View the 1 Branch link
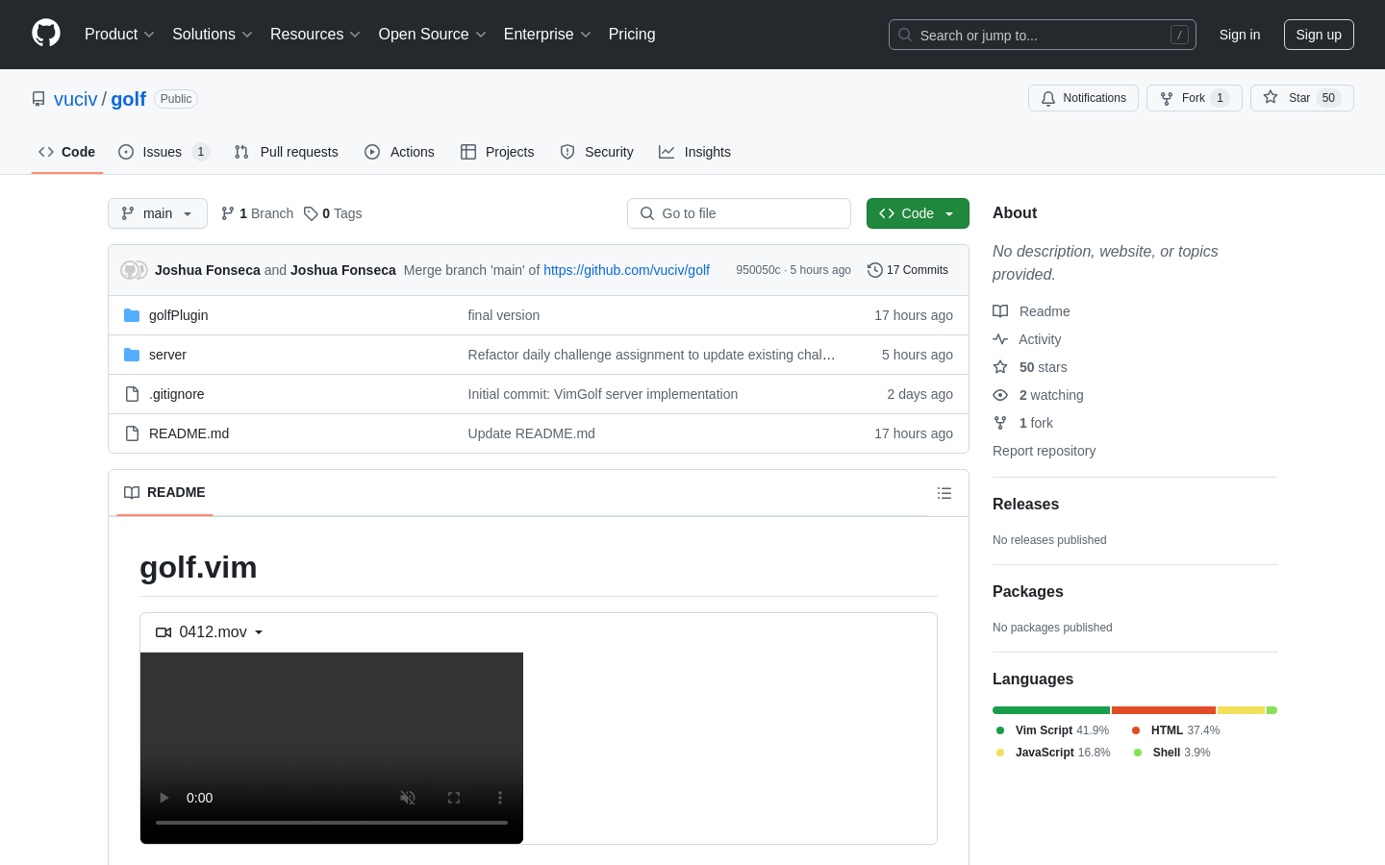Screen dimensions: 1385x865 pos(258,213)
